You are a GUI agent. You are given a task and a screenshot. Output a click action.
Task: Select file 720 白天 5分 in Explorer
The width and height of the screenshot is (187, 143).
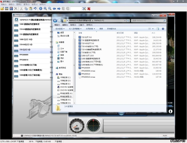pyautogui.click(x=86, y=37)
